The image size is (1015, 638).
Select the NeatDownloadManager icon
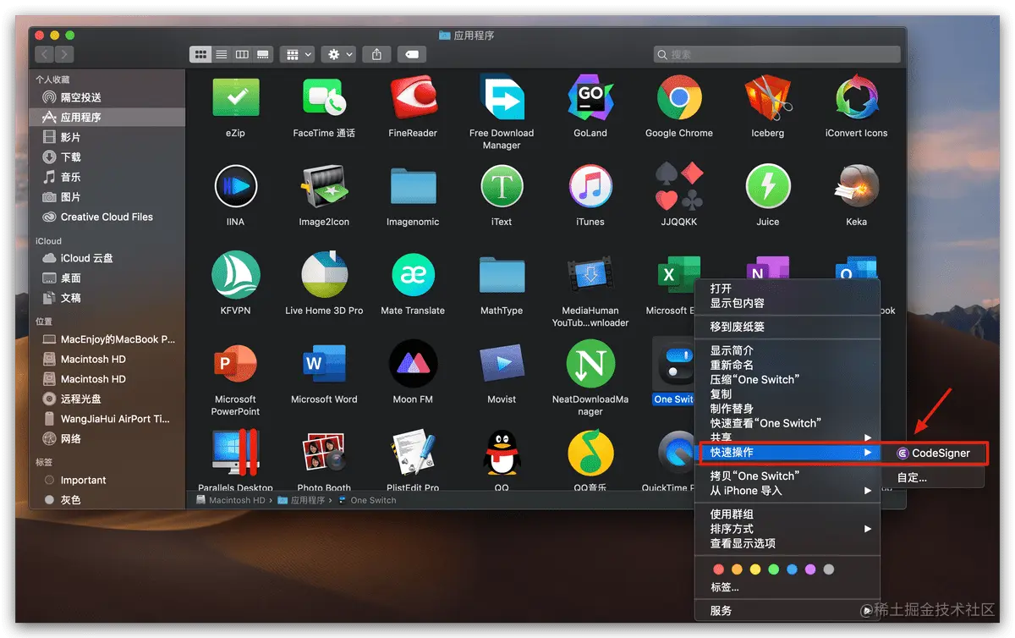tap(590, 365)
